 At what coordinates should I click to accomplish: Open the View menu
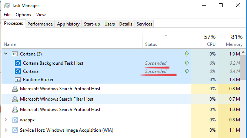[x=41, y=15]
